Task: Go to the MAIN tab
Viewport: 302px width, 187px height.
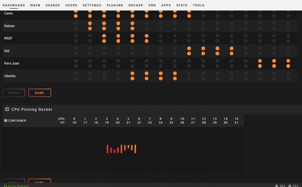Action: 35,5
